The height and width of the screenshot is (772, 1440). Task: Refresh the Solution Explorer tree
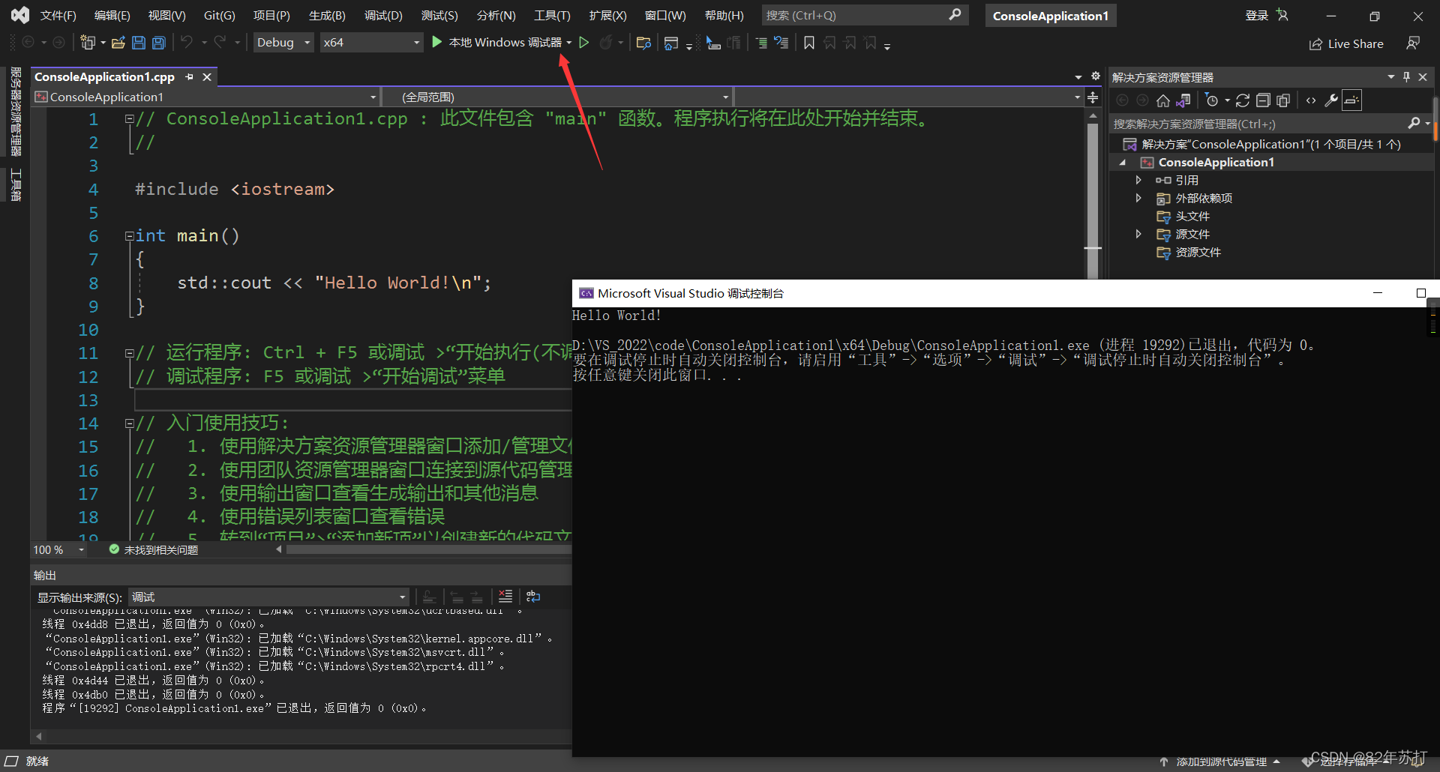pyautogui.click(x=1243, y=100)
